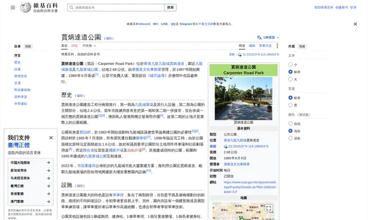Open the 阅读 tab

(241, 46)
